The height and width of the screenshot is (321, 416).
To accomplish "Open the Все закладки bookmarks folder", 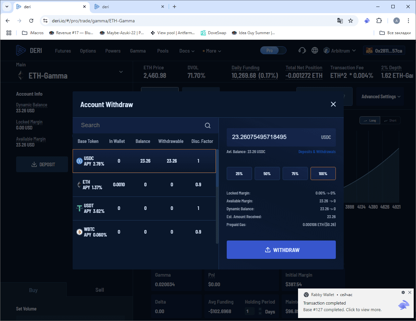I will coord(395,33).
